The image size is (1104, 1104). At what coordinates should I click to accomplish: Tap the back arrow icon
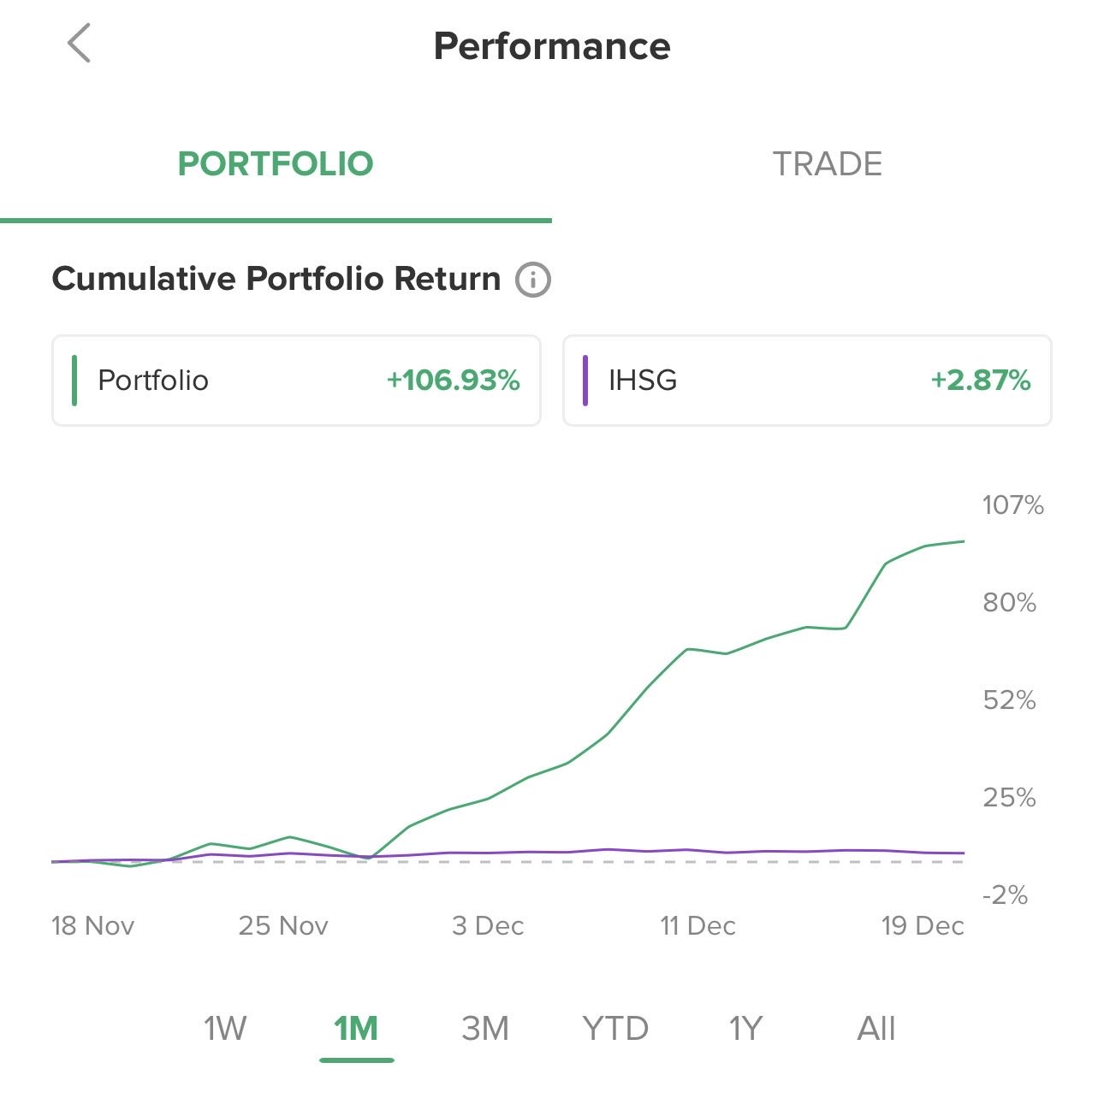pos(79,44)
